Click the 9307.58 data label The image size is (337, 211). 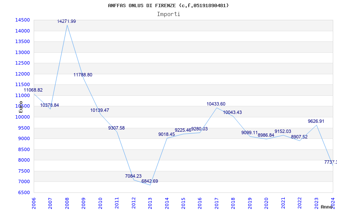click(116, 128)
